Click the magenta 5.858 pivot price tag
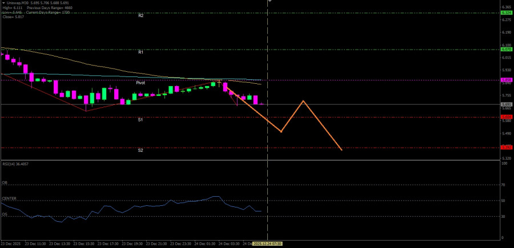This screenshot has width=514, height=248. coord(505,80)
